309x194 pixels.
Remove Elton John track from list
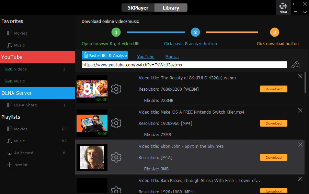pos(300,144)
